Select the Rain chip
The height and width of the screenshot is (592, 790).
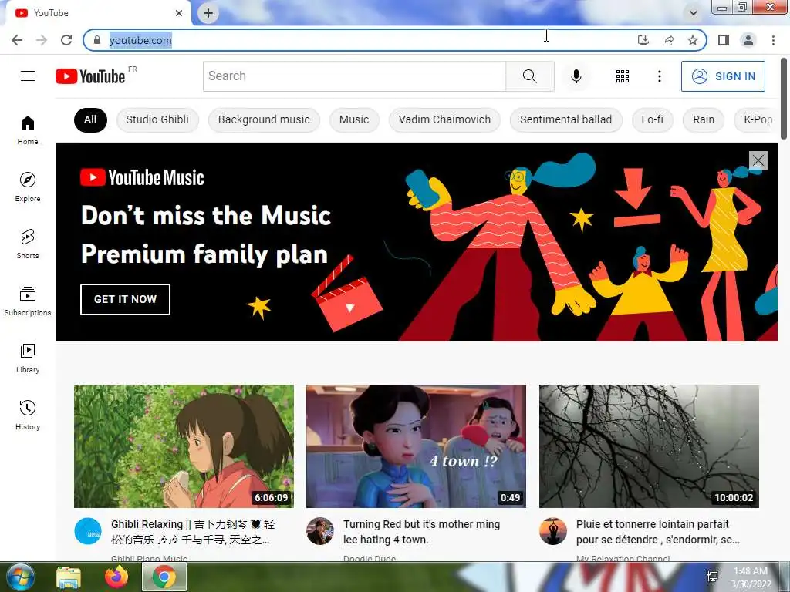[x=704, y=119]
